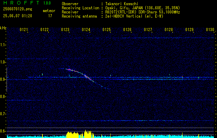Image resolution: width=217 pixels, height=138 pixels.
Task: Click the 0.9 kHz frequency axis label
Action: click(3, 79)
